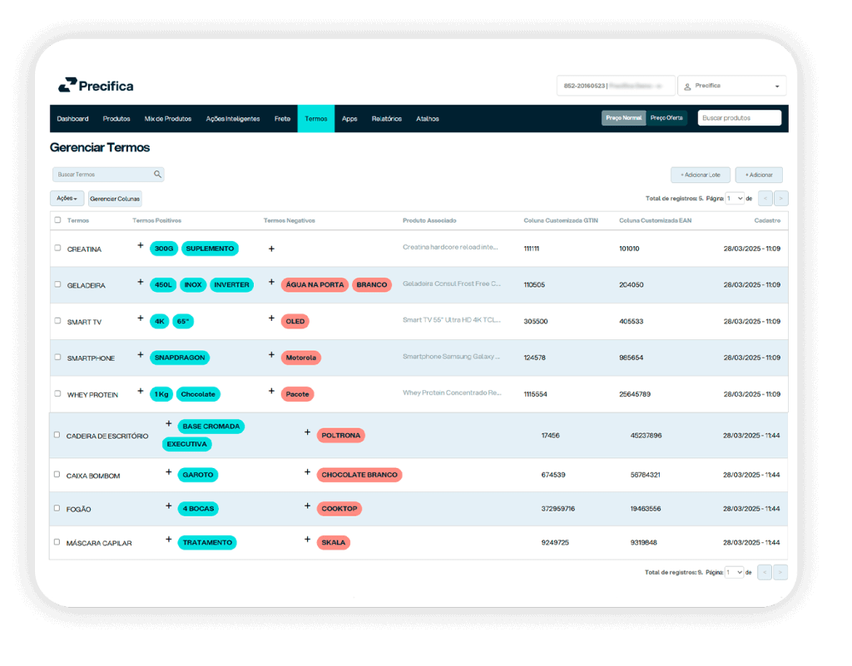Add positive term to CREATINA row
The image size is (852, 666).
141,246
